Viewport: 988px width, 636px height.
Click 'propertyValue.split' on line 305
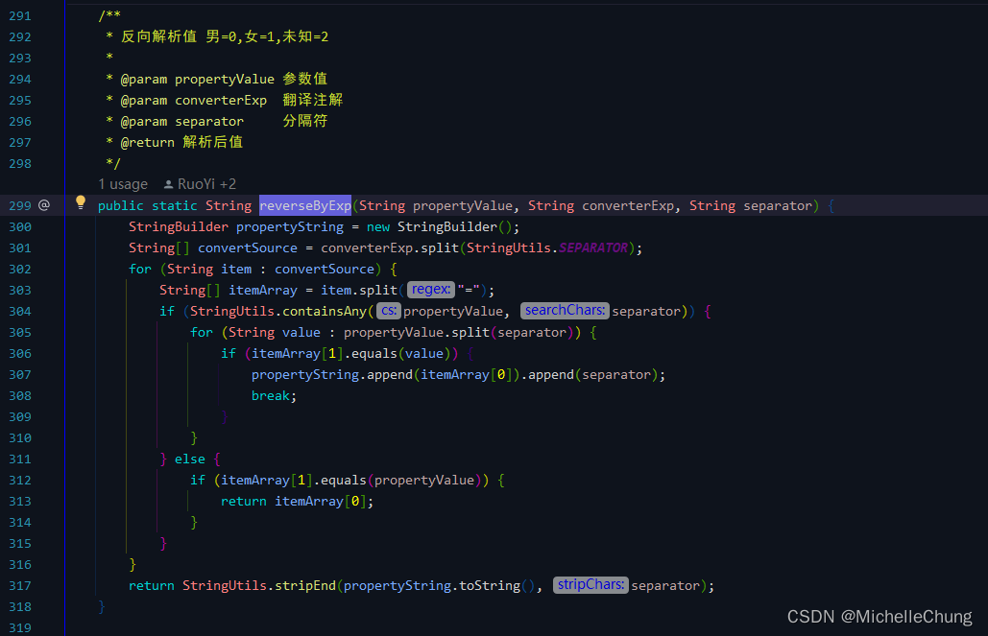(417, 332)
